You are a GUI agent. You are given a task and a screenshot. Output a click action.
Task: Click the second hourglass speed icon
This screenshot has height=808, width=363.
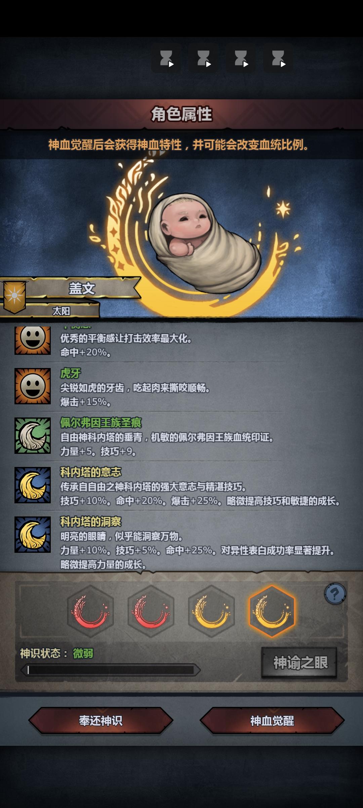click(x=204, y=58)
